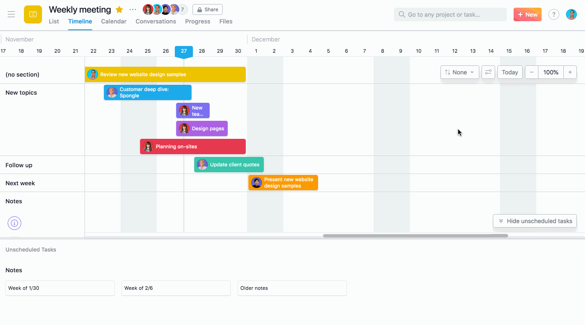Toggle the favorite star for Weekly meeting

119,10
